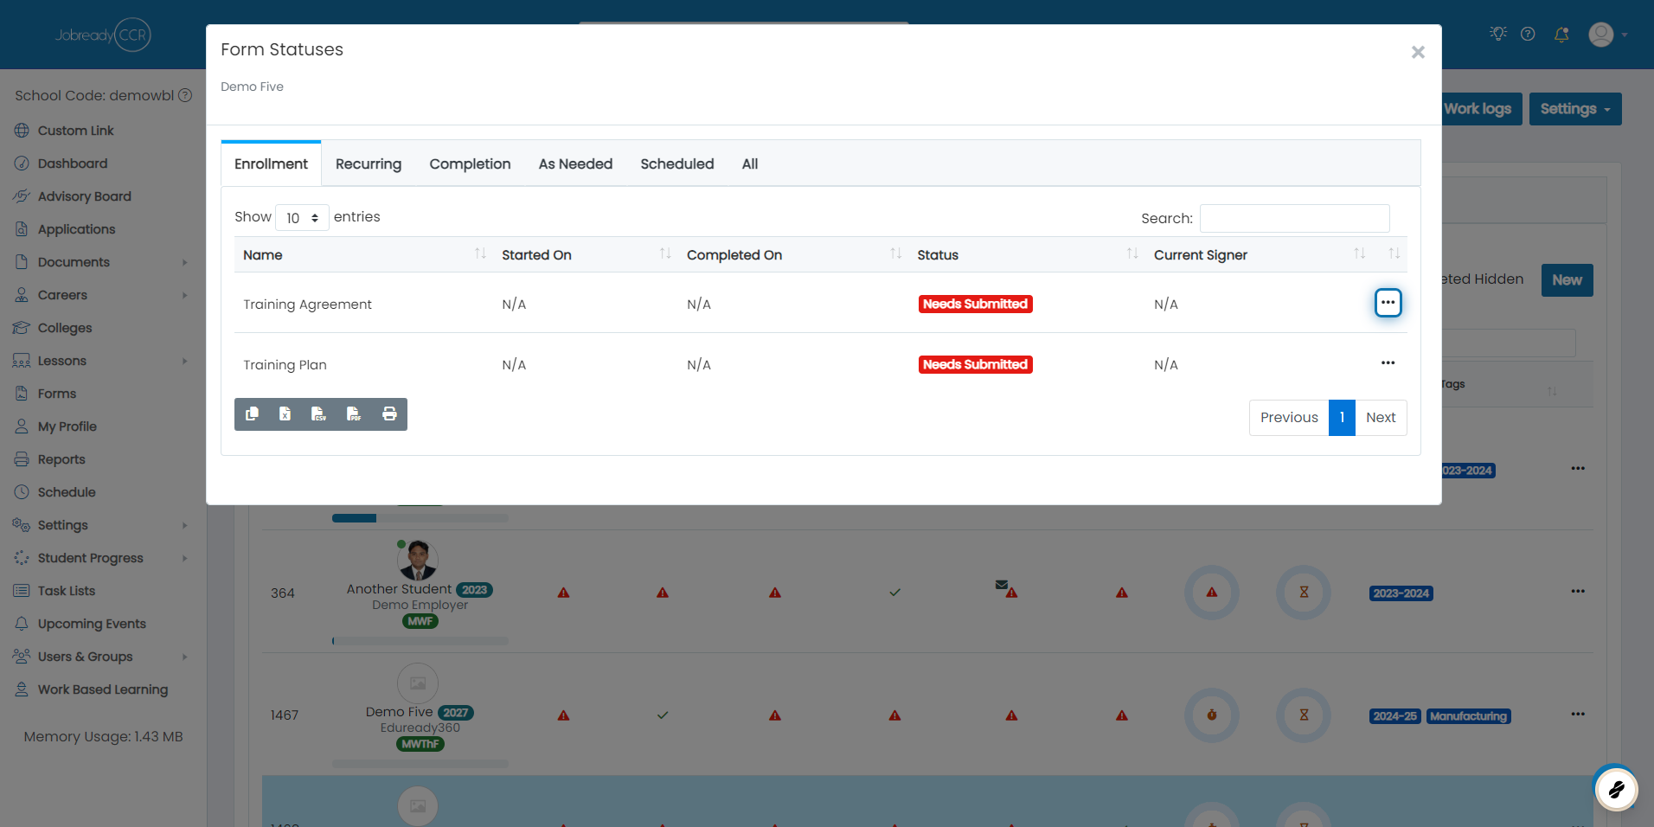This screenshot has height=827, width=1654.
Task: Open the three-dot actions menu for Training Agreement
Action: (x=1388, y=303)
